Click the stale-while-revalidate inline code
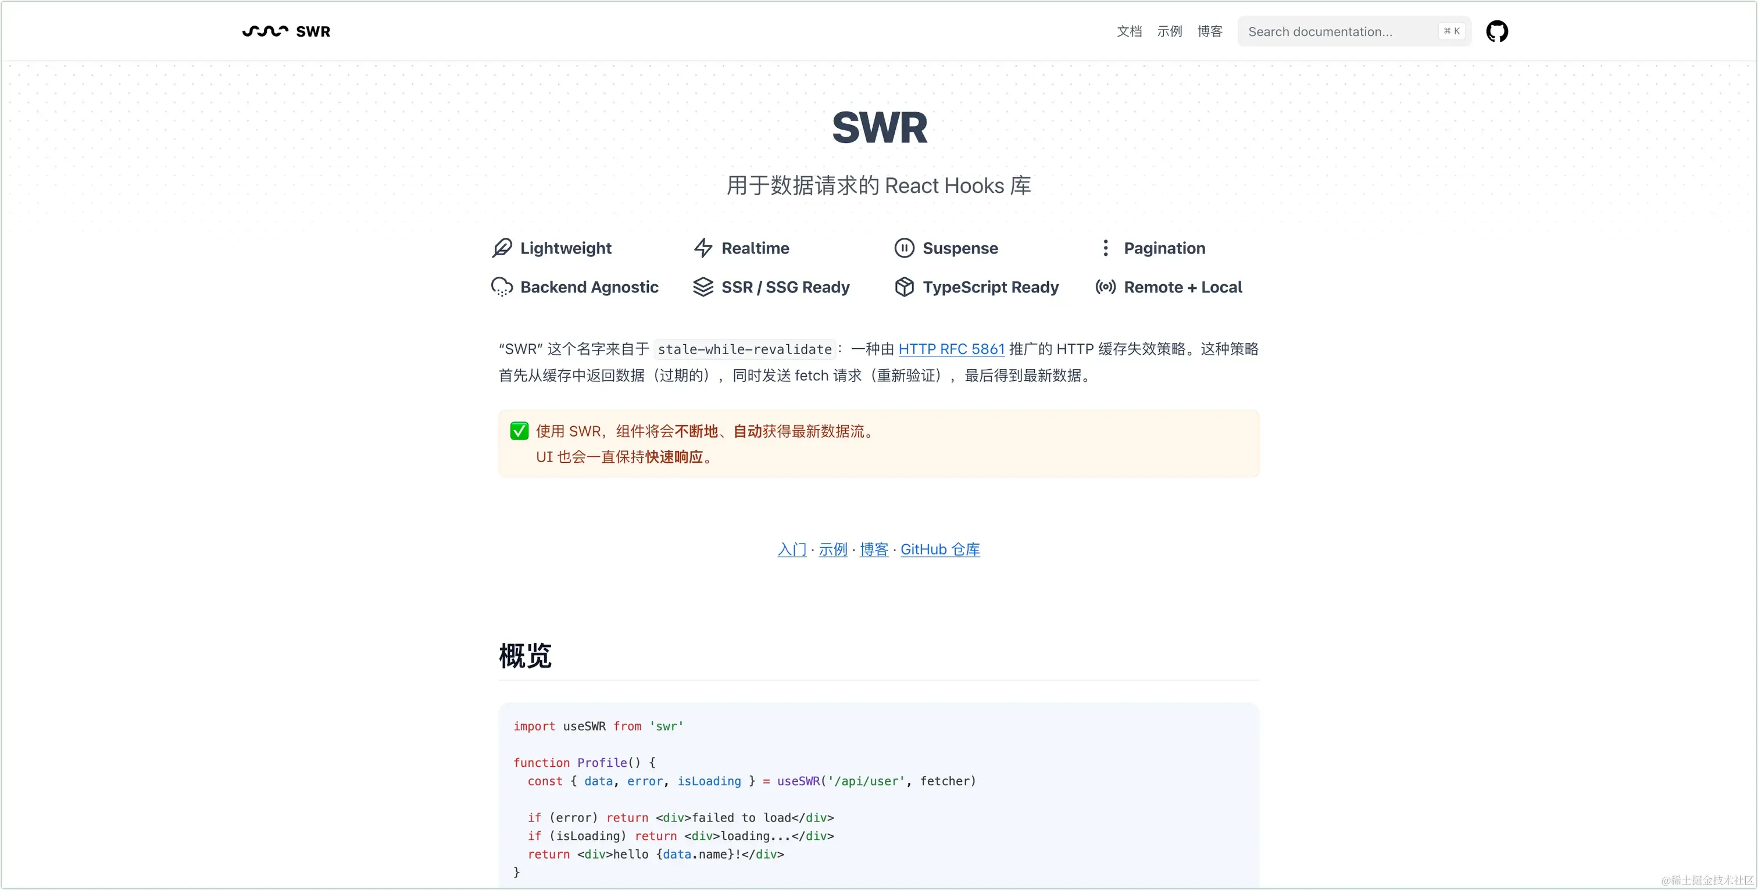This screenshot has width=1758, height=890. click(x=745, y=349)
